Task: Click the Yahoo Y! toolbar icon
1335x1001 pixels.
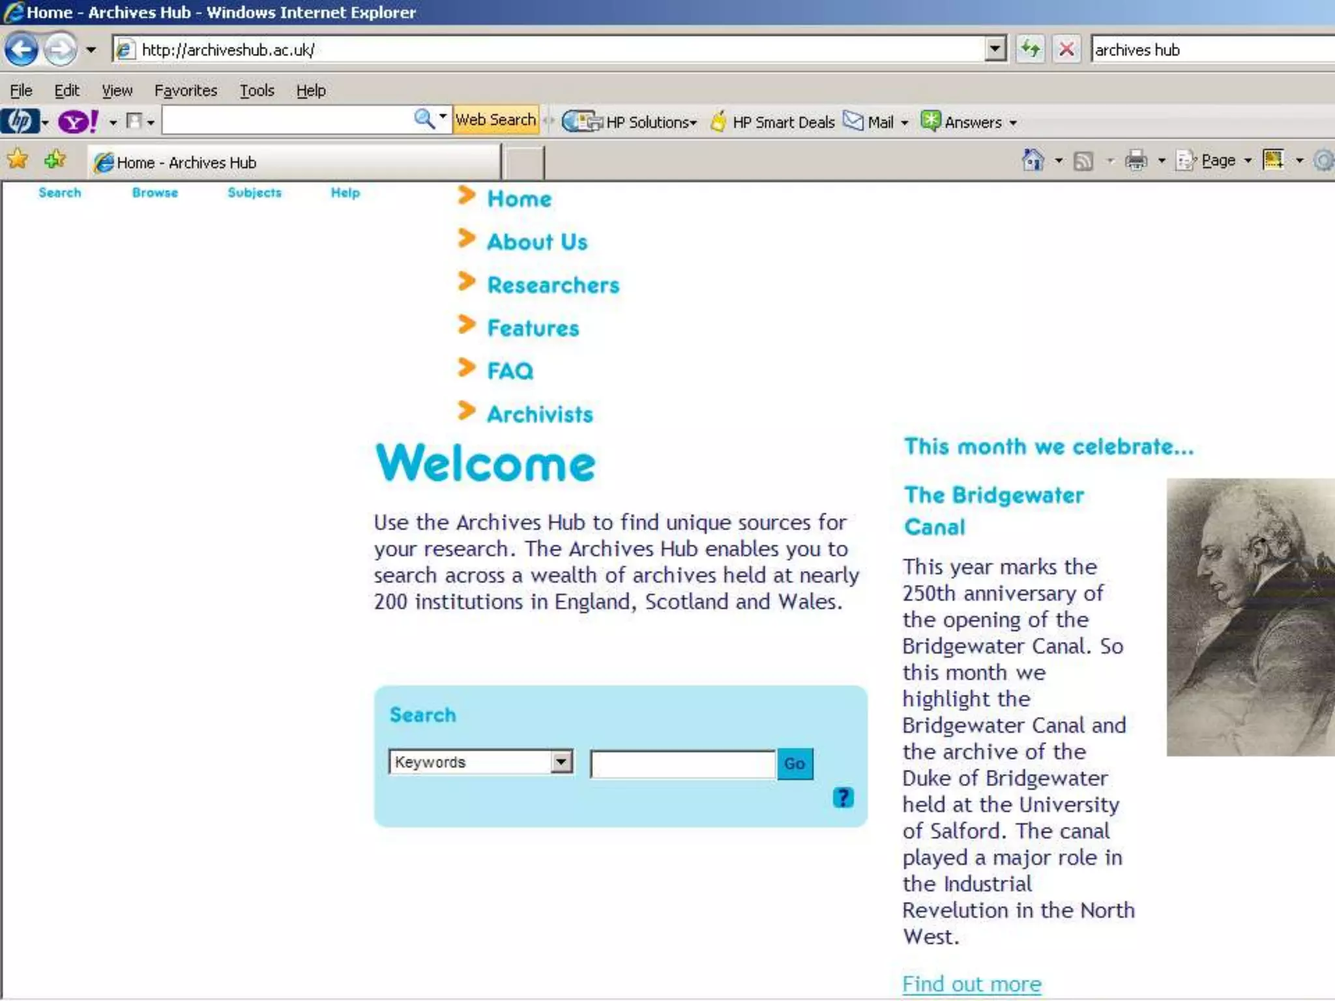Action: click(78, 121)
